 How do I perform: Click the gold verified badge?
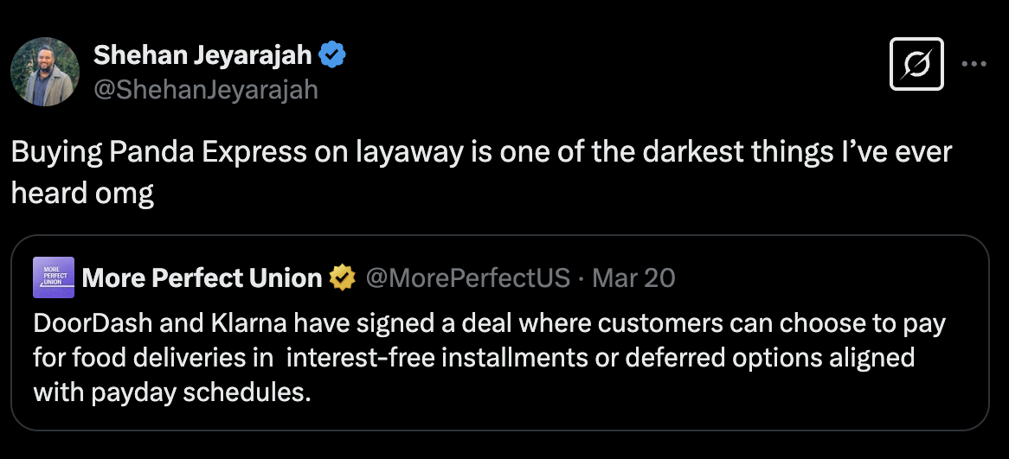point(344,277)
